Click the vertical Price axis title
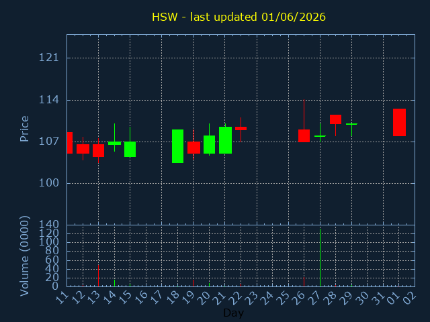Image resolution: width=430 pixels, height=322 pixels. coord(24,129)
